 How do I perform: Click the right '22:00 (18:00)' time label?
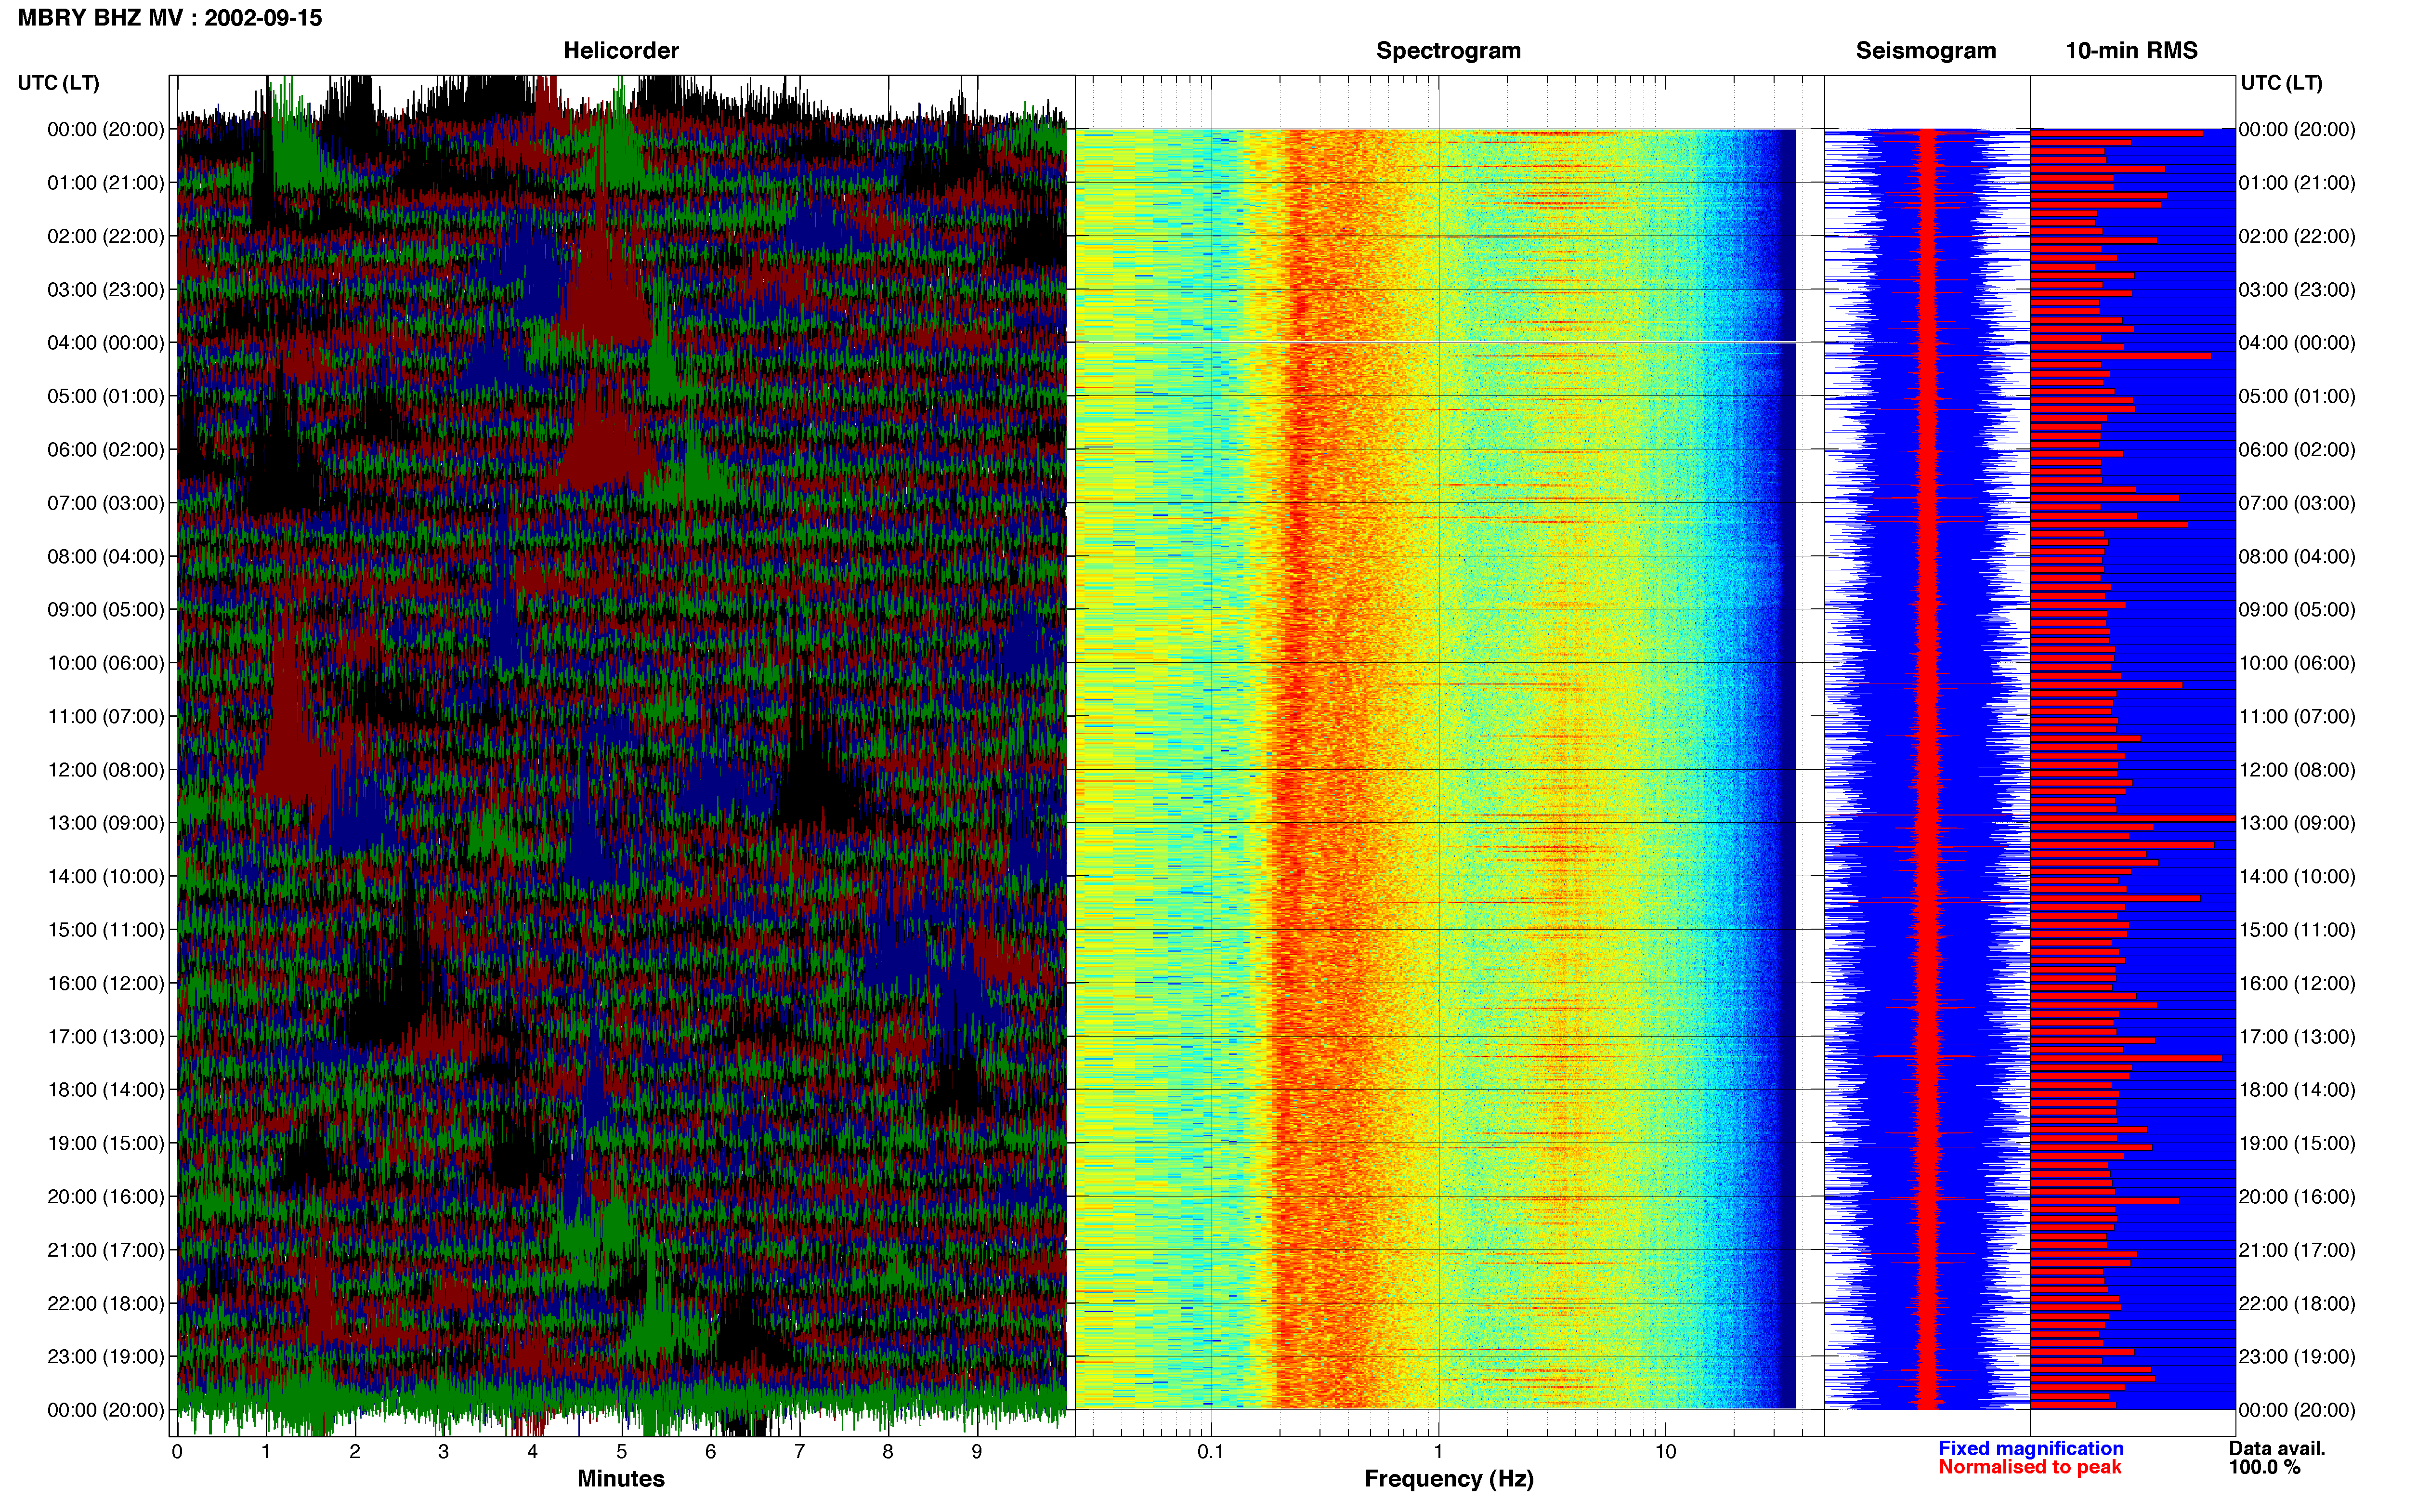[2297, 1303]
